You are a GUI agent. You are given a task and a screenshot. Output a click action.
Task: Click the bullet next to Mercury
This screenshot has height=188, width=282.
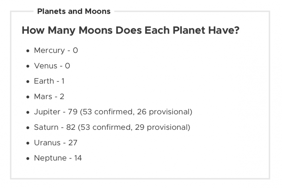(x=28, y=51)
